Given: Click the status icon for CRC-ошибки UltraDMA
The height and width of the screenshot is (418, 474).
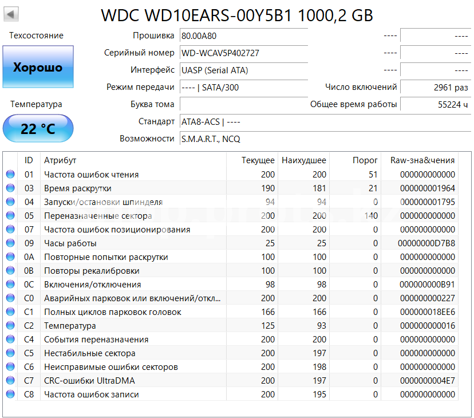Looking at the screenshot, I should point(10,381).
